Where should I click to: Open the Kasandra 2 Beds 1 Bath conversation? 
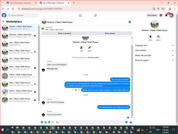[19, 36]
